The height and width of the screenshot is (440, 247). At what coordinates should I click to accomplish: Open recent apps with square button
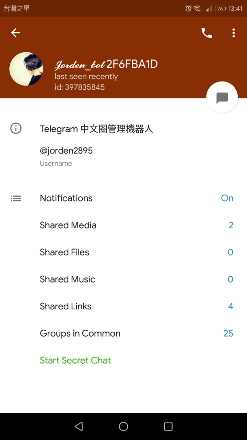click(x=168, y=427)
